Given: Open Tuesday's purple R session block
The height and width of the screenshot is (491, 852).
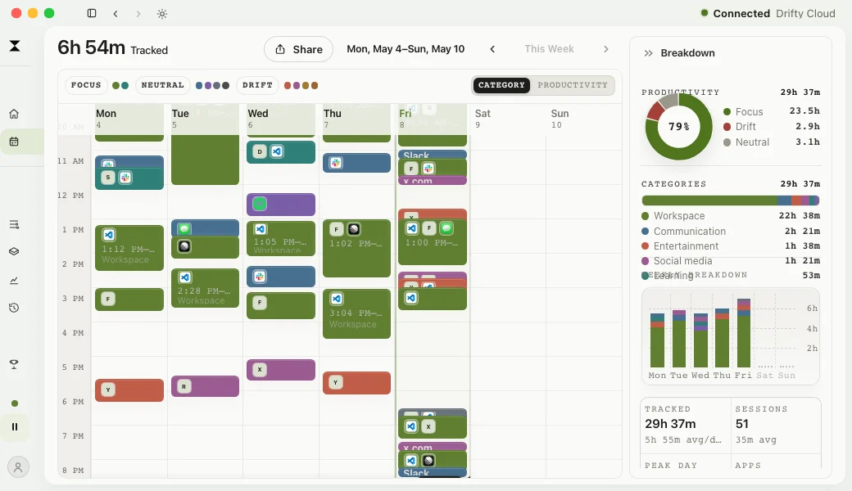Looking at the screenshot, I should 205,386.
